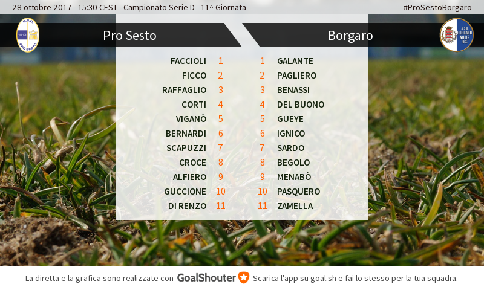Select Pro Sesto player RAFFAGLIO
Image resolution: width=484 pixels, height=290 pixels.
[x=184, y=90]
